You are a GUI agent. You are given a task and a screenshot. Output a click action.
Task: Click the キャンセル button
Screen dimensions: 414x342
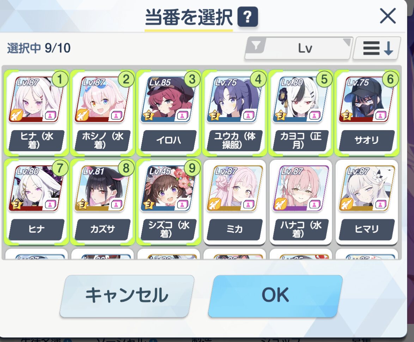[x=127, y=295]
